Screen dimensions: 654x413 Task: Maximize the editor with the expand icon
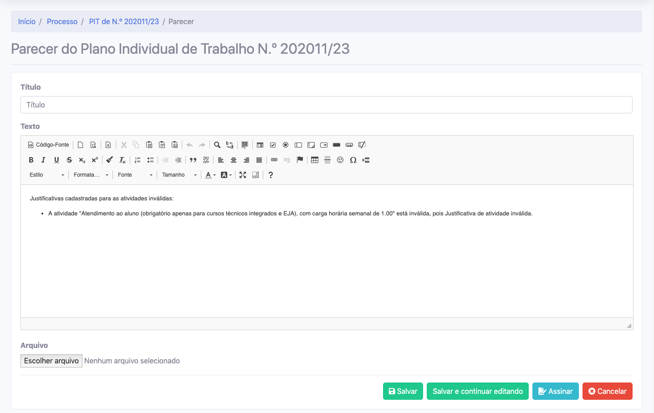(x=243, y=175)
